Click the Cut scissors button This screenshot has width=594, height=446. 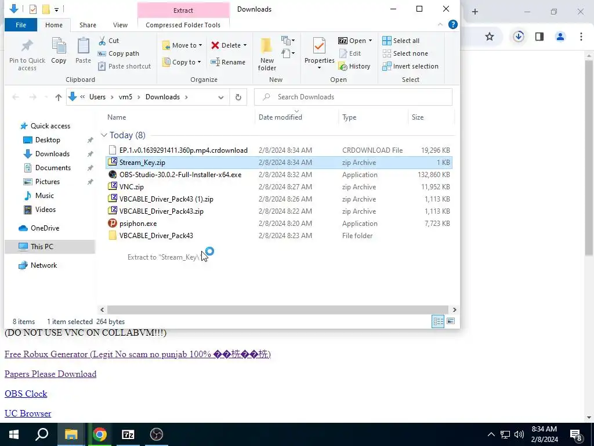(108, 41)
